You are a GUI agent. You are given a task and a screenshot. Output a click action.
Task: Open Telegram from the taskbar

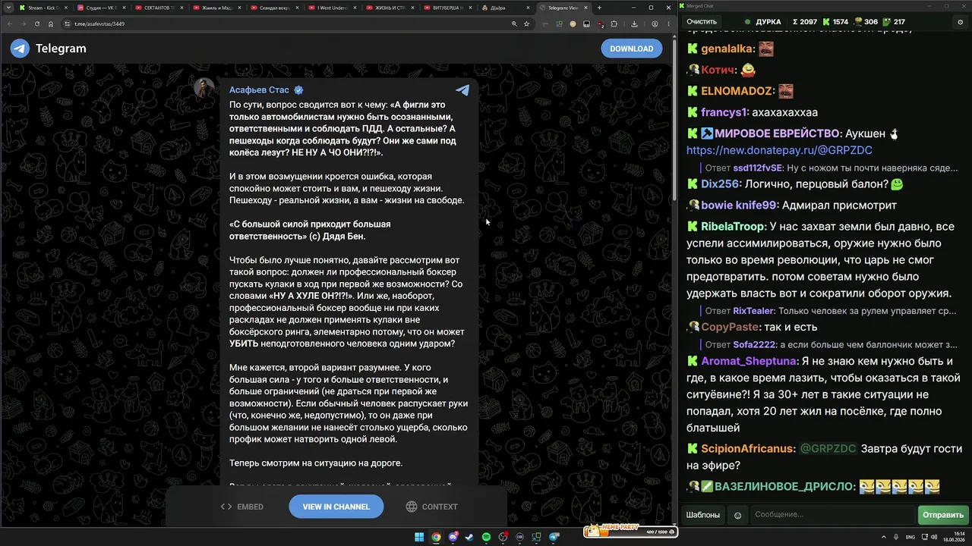click(x=554, y=537)
